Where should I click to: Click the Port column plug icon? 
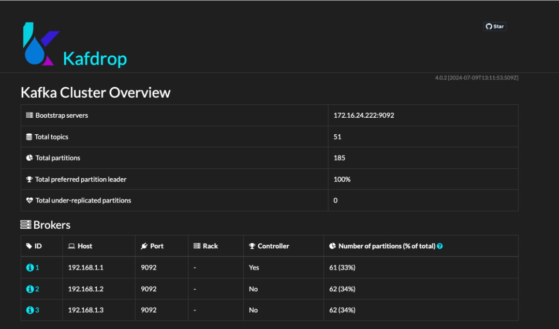[144, 246]
